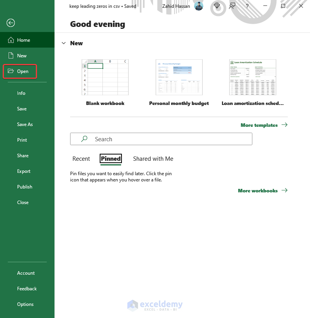This screenshot has width=310, height=318.
Task: Open the Loan amortization schedule template thumbnail
Action: point(253,77)
